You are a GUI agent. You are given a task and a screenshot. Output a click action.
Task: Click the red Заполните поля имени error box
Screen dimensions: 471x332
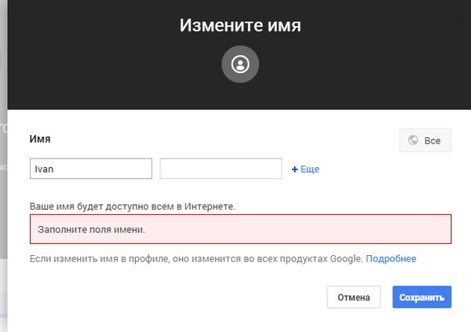[x=241, y=229]
